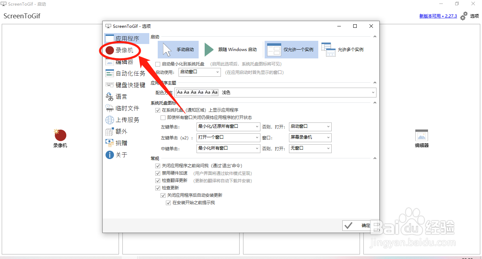Click the 选项 gear in the main window
Image resolution: width=482 pixels, height=259 pixels.
[x=470, y=16]
